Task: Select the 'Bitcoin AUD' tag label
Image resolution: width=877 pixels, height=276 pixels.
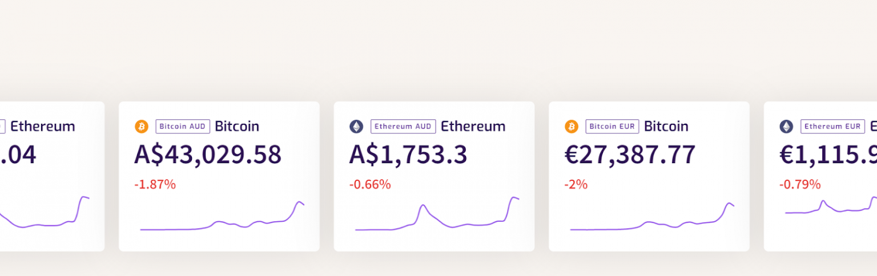Action: [183, 127]
